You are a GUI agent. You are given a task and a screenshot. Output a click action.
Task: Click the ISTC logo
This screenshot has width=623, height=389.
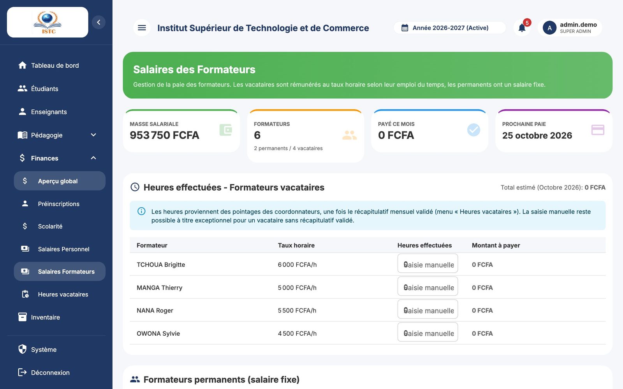coord(48,22)
